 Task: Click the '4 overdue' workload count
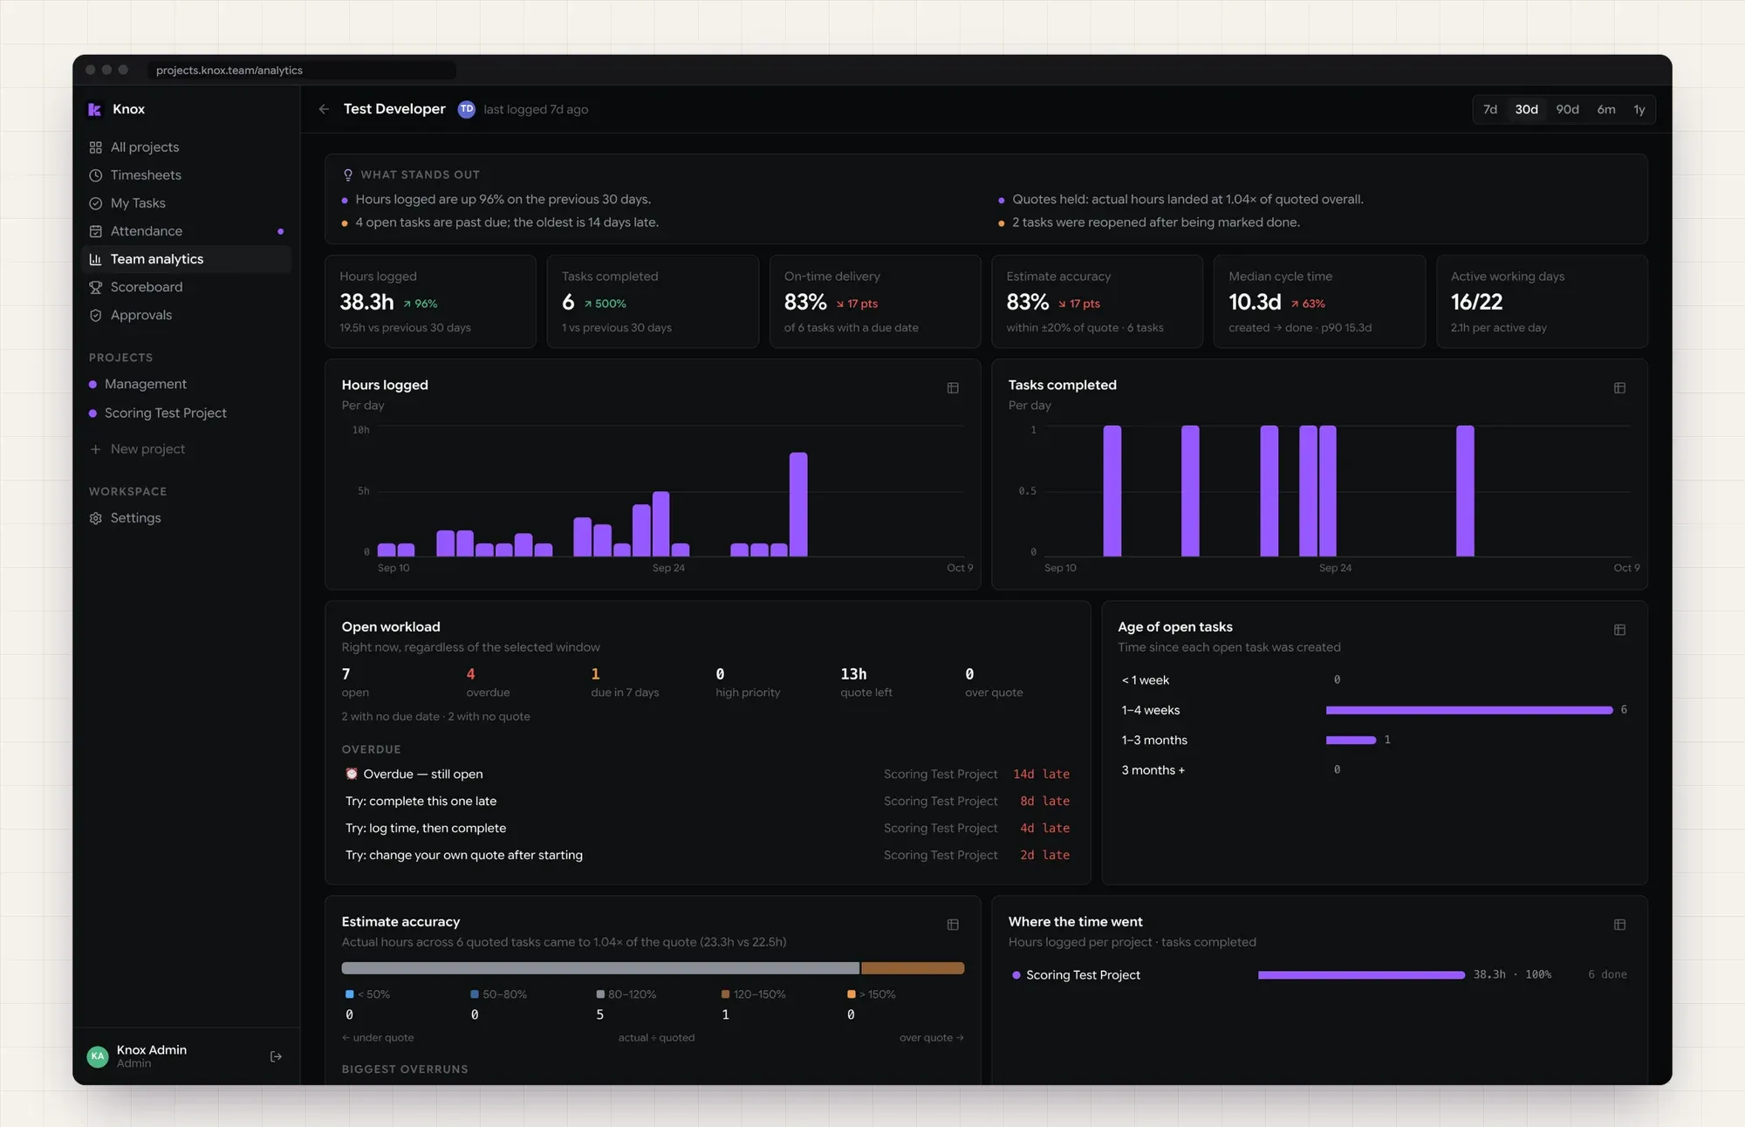pyautogui.click(x=488, y=682)
